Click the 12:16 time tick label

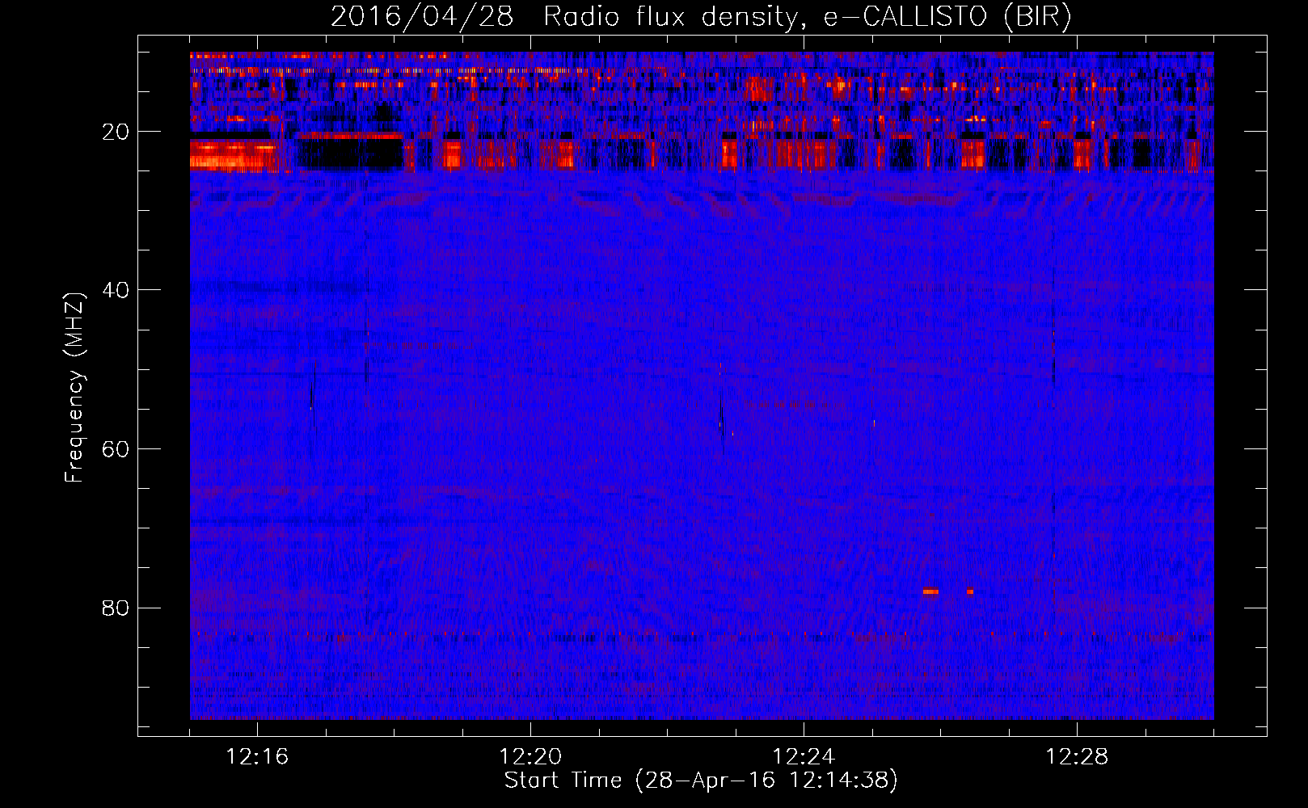coord(257,757)
